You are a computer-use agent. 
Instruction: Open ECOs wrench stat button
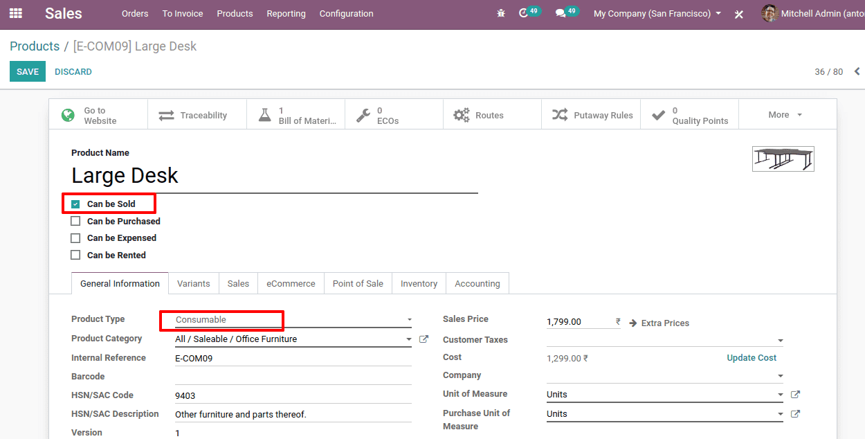tap(394, 115)
